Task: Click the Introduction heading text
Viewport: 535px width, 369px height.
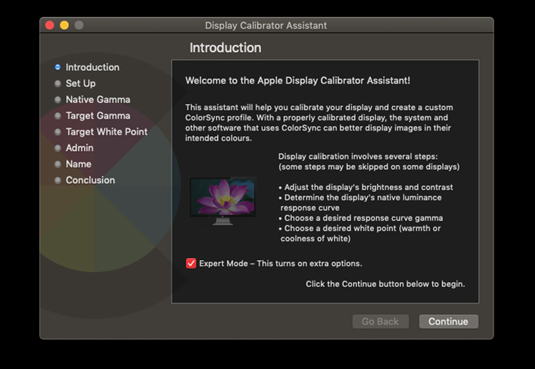Action: (x=225, y=48)
